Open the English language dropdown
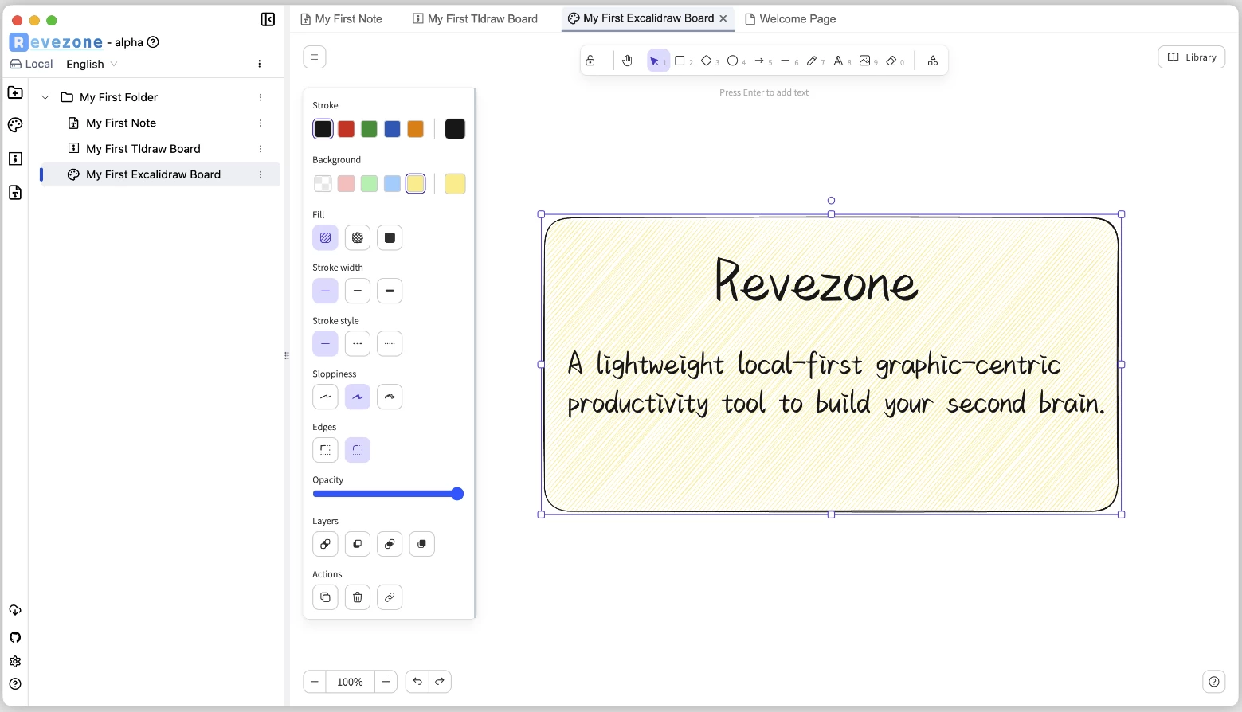1242x712 pixels. pos(92,64)
